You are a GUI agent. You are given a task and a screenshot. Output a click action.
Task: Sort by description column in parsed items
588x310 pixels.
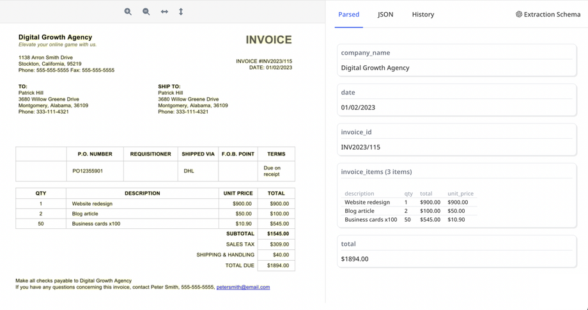click(x=359, y=194)
